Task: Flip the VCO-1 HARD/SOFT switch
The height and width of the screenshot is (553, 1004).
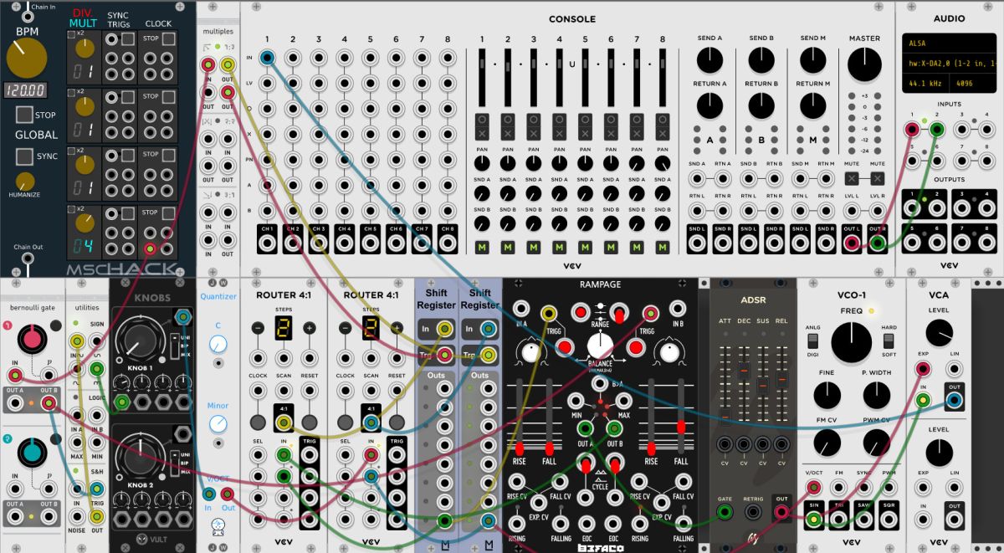Action: (x=889, y=341)
